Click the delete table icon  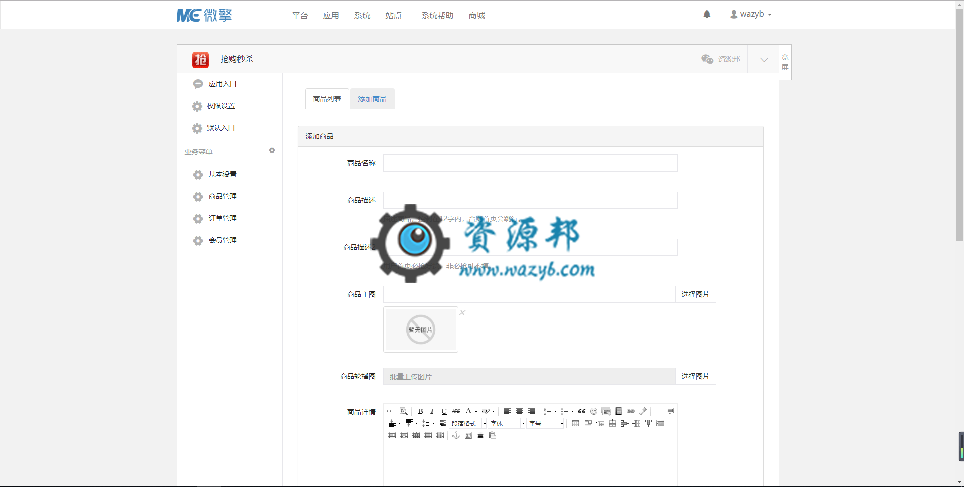(x=588, y=423)
